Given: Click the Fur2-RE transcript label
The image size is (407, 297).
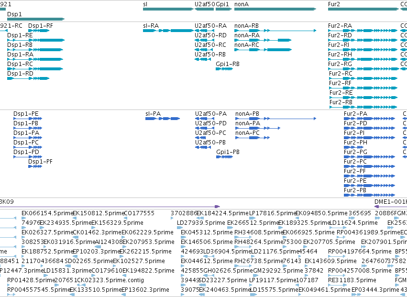Looking at the screenshot, I should (x=341, y=93).
